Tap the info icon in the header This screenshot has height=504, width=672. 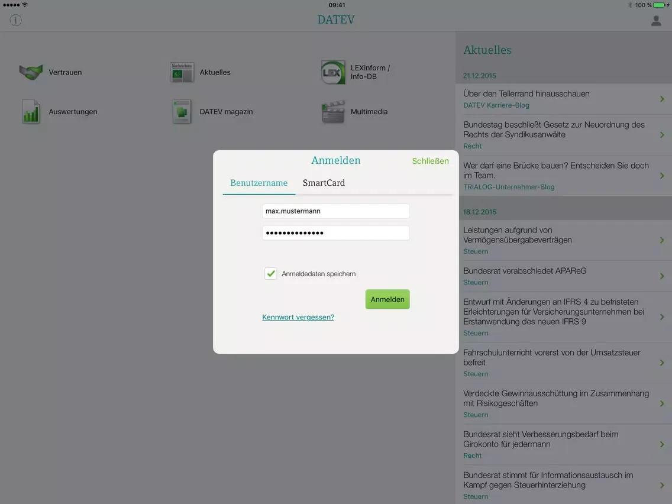[x=15, y=20]
